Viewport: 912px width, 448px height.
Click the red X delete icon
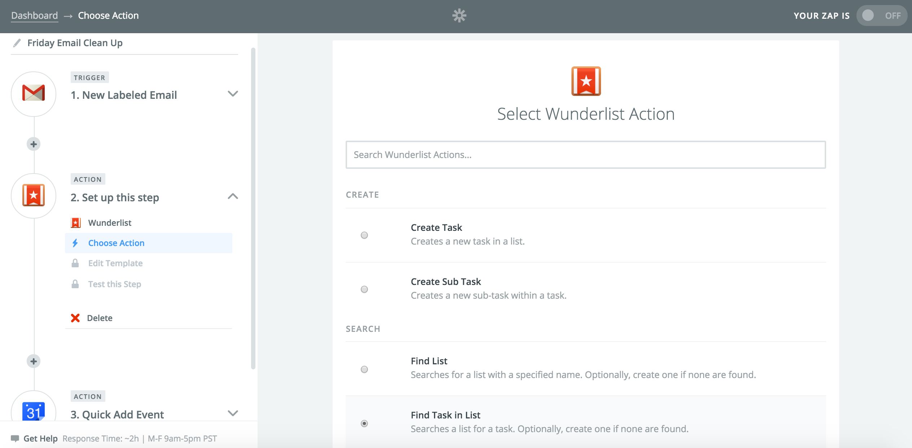(x=75, y=318)
